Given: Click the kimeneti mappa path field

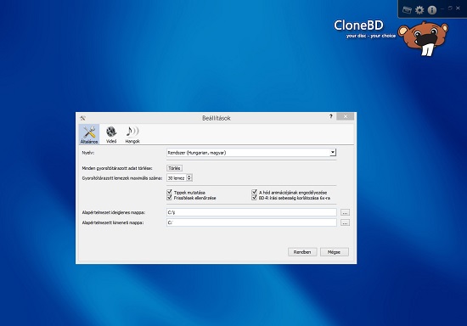Looking at the screenshot, I should [251, 222].
